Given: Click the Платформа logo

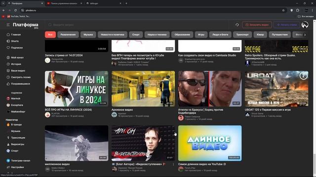Looking at the screenshot, I should 26,25.
